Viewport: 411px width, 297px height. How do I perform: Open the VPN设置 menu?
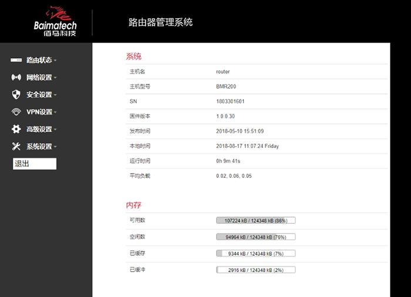pos(39,112)
